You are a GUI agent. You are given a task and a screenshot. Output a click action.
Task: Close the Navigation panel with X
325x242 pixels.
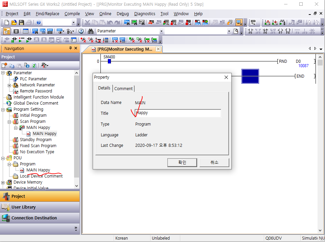coord(76,48)
